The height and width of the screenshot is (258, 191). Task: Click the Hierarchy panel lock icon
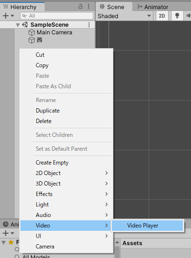(x=80, y=6)
